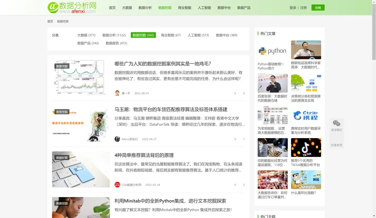376x218 pixels.
Task: Open the decision tree article thumbnail
Action: pos(306,83)
